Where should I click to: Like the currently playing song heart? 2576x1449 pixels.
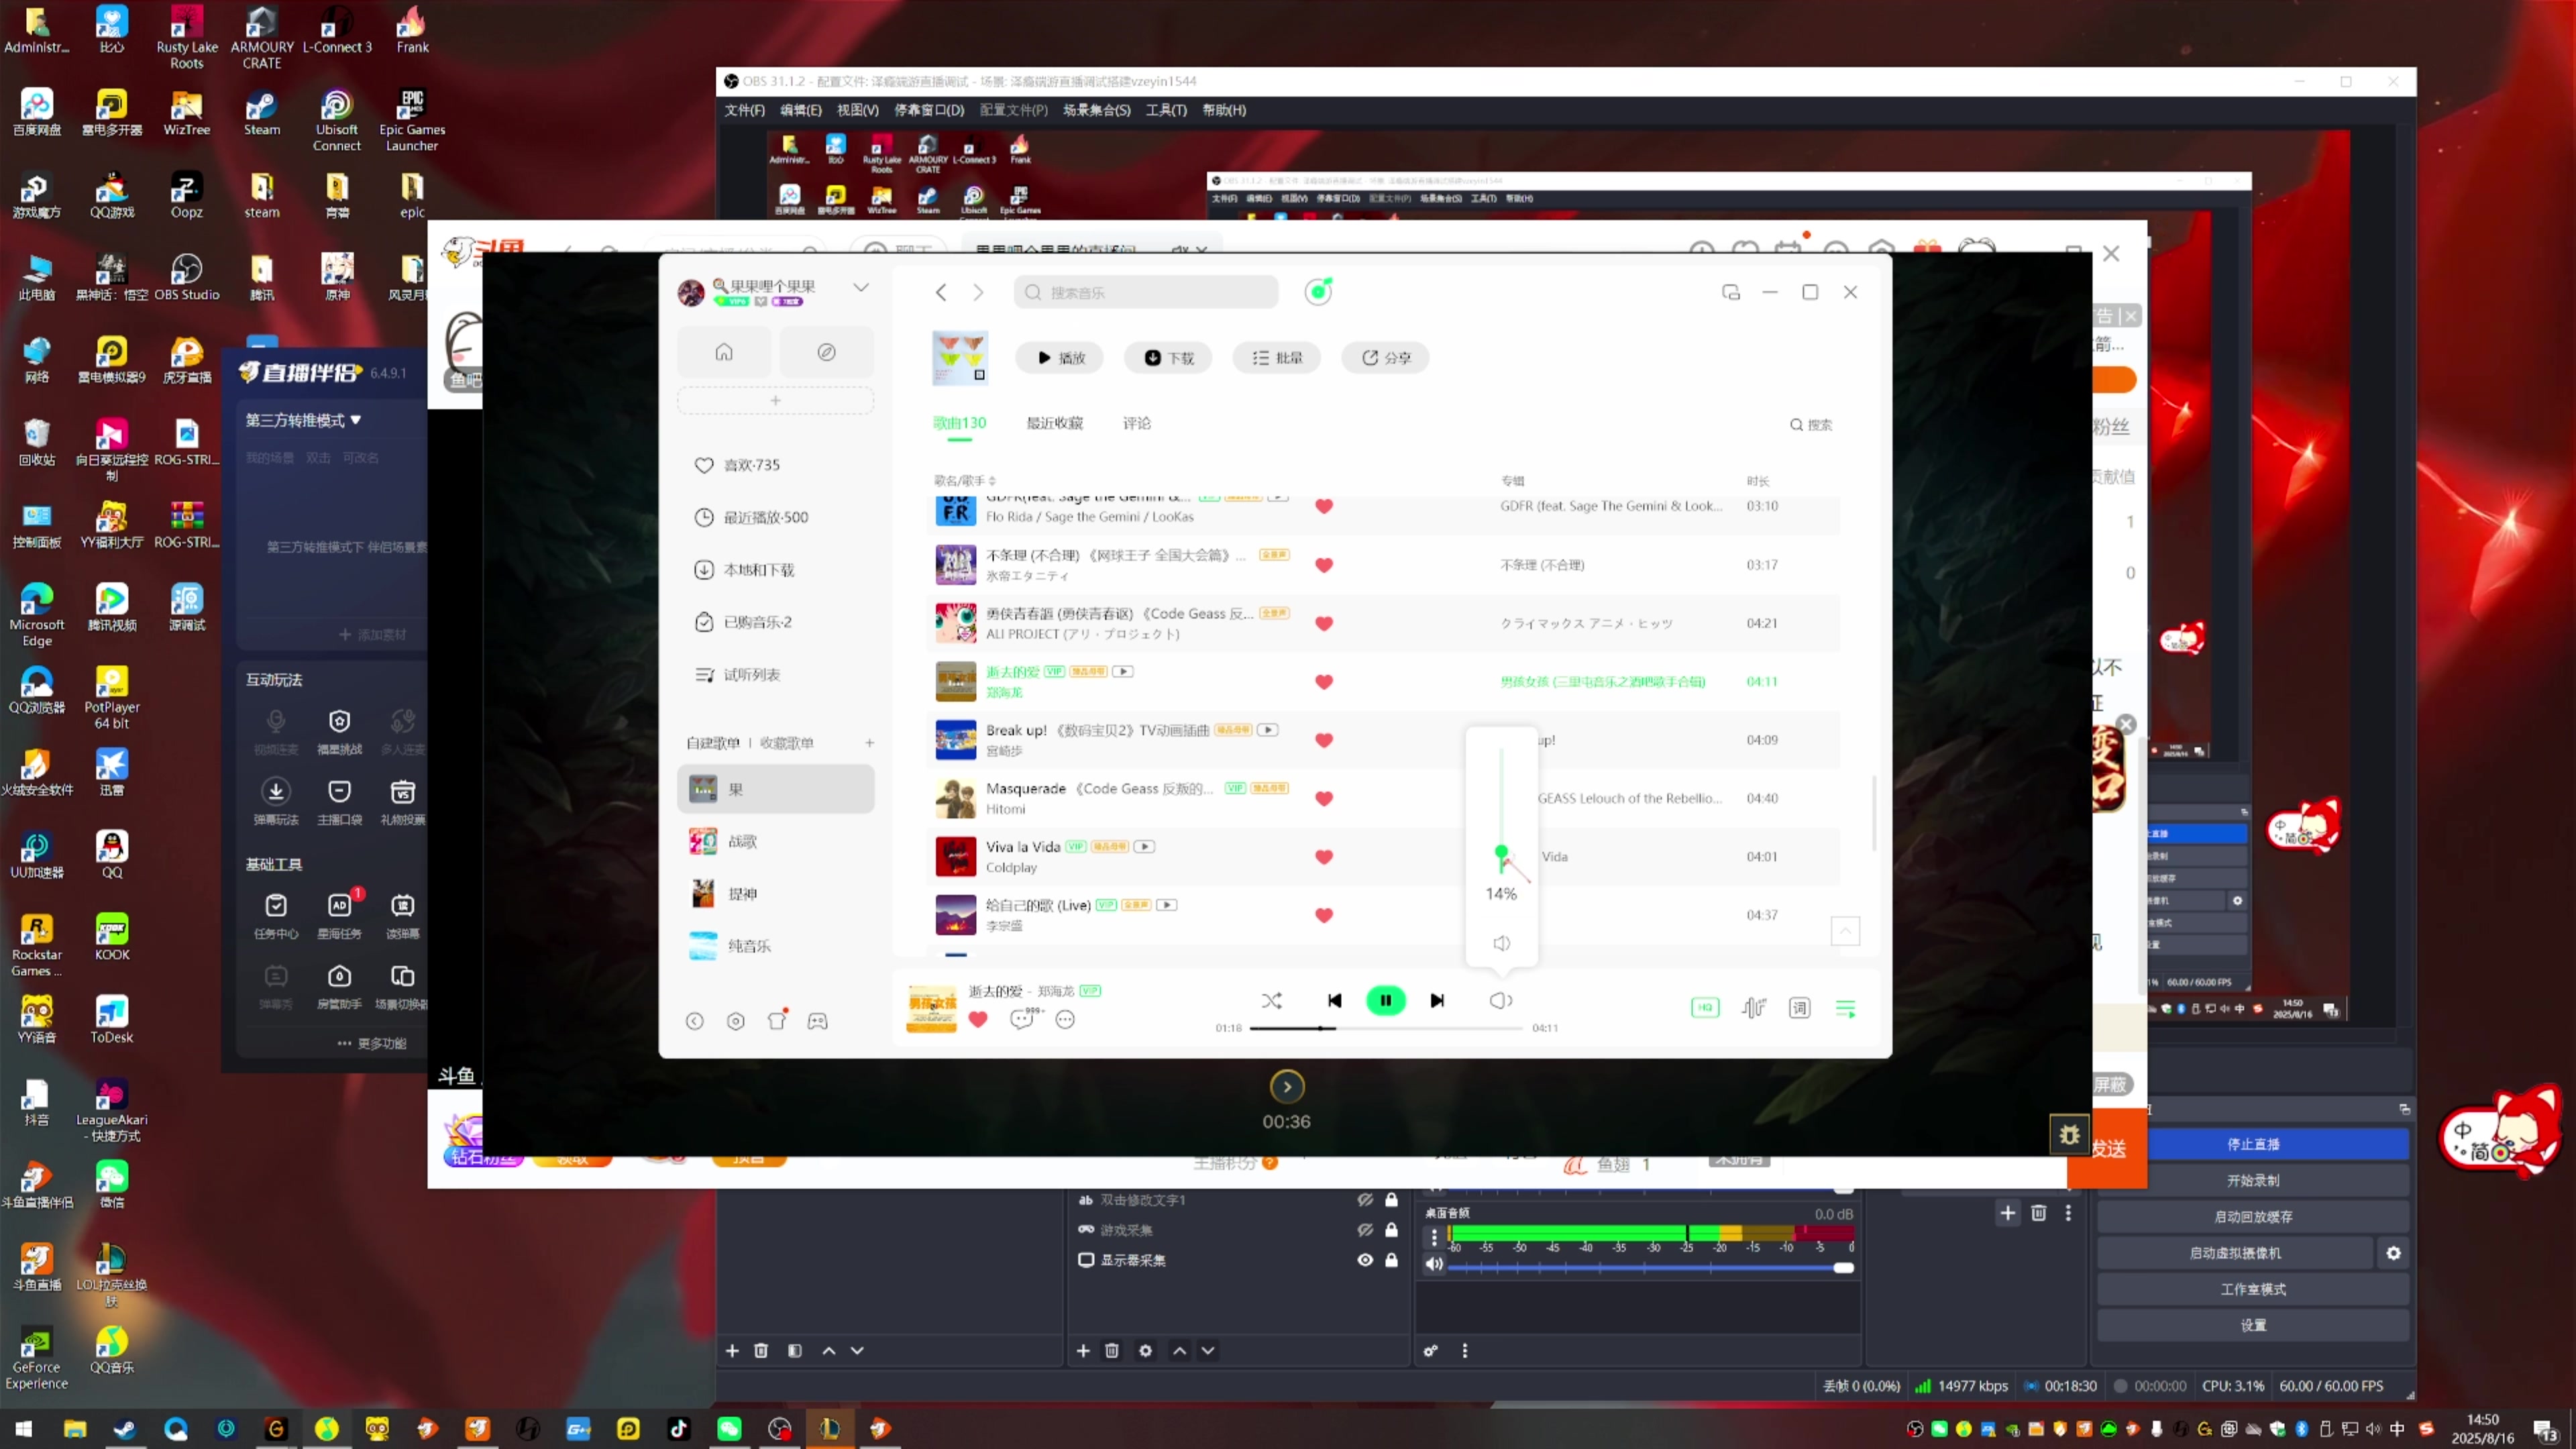pyautogui.click(x=978, y=1019)
